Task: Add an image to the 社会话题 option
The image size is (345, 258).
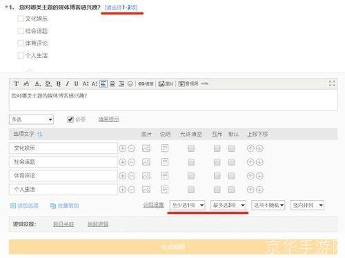Action: coord(146,162)
